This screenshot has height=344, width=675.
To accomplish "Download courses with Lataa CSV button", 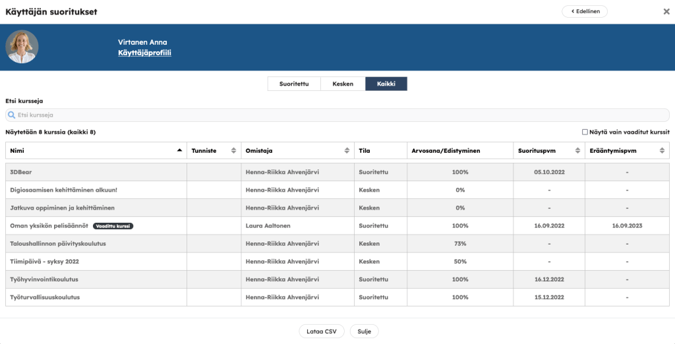I will (x=321, y=331).
